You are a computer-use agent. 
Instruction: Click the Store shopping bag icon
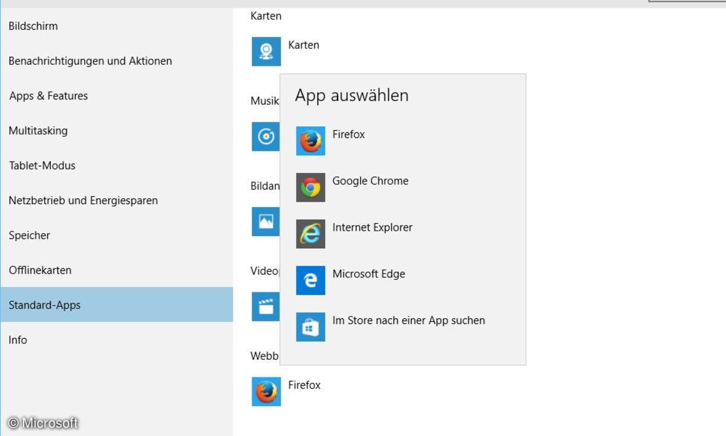click(310, 327)
